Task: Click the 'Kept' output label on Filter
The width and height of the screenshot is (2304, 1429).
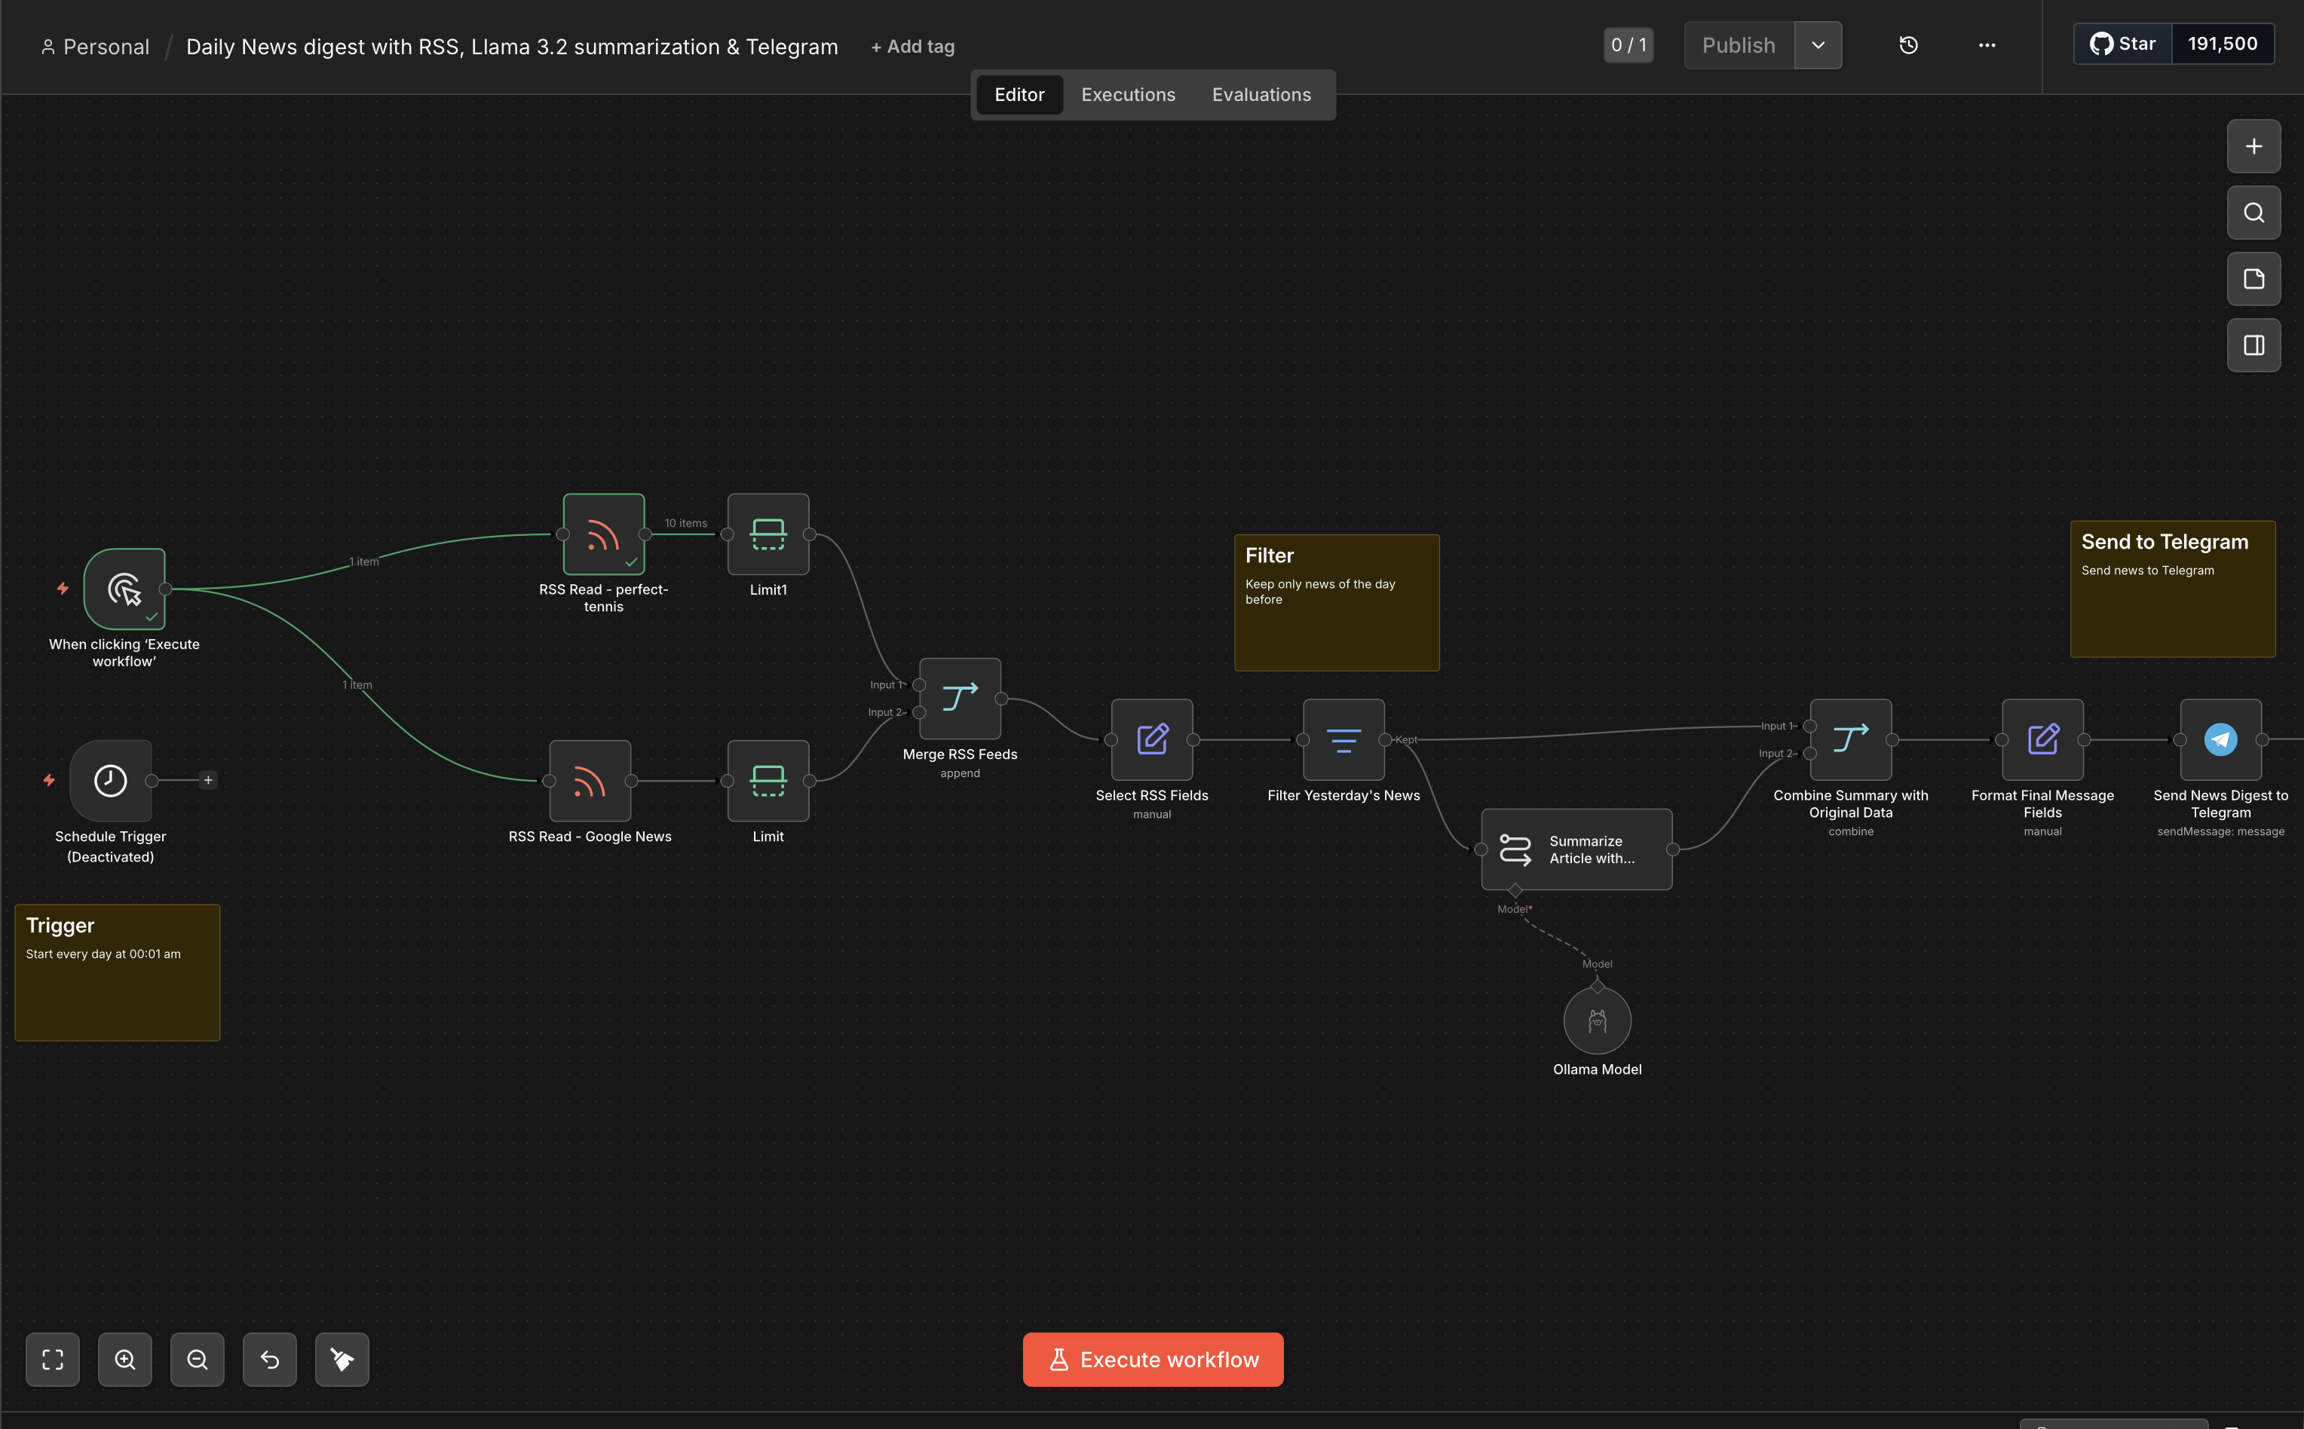Action: coord(1406,740)
